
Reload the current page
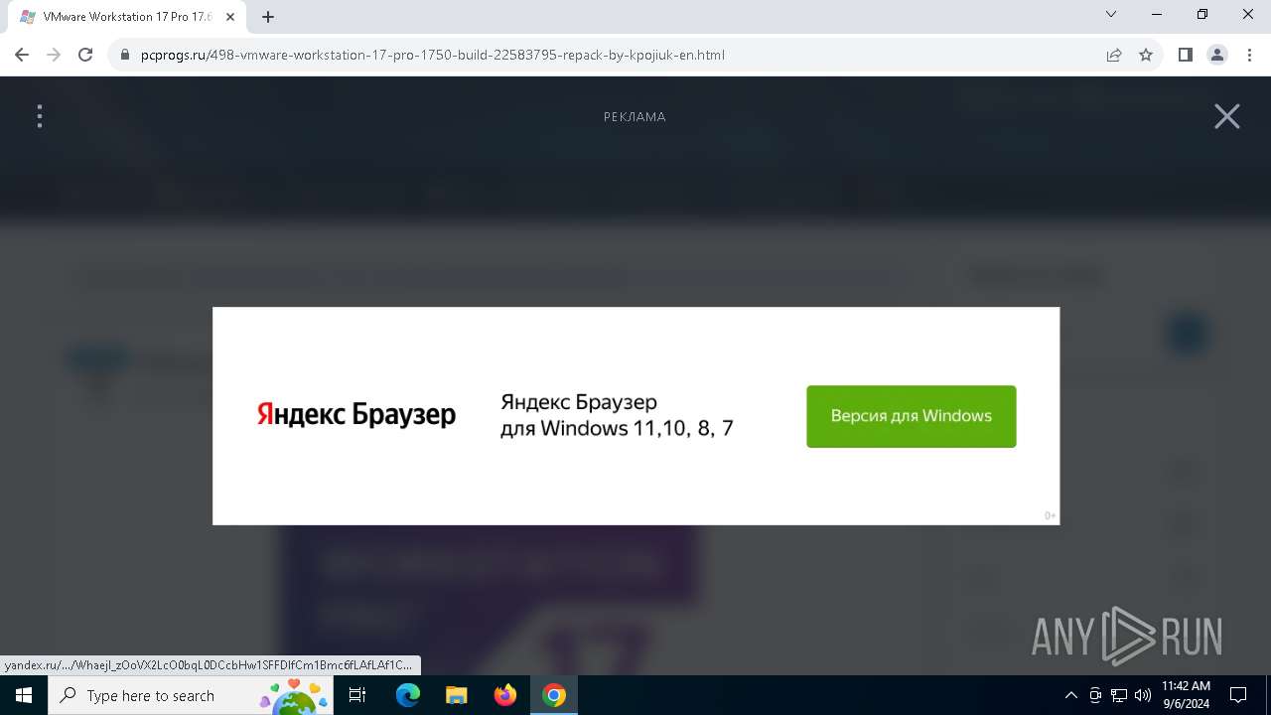[85, 55]
